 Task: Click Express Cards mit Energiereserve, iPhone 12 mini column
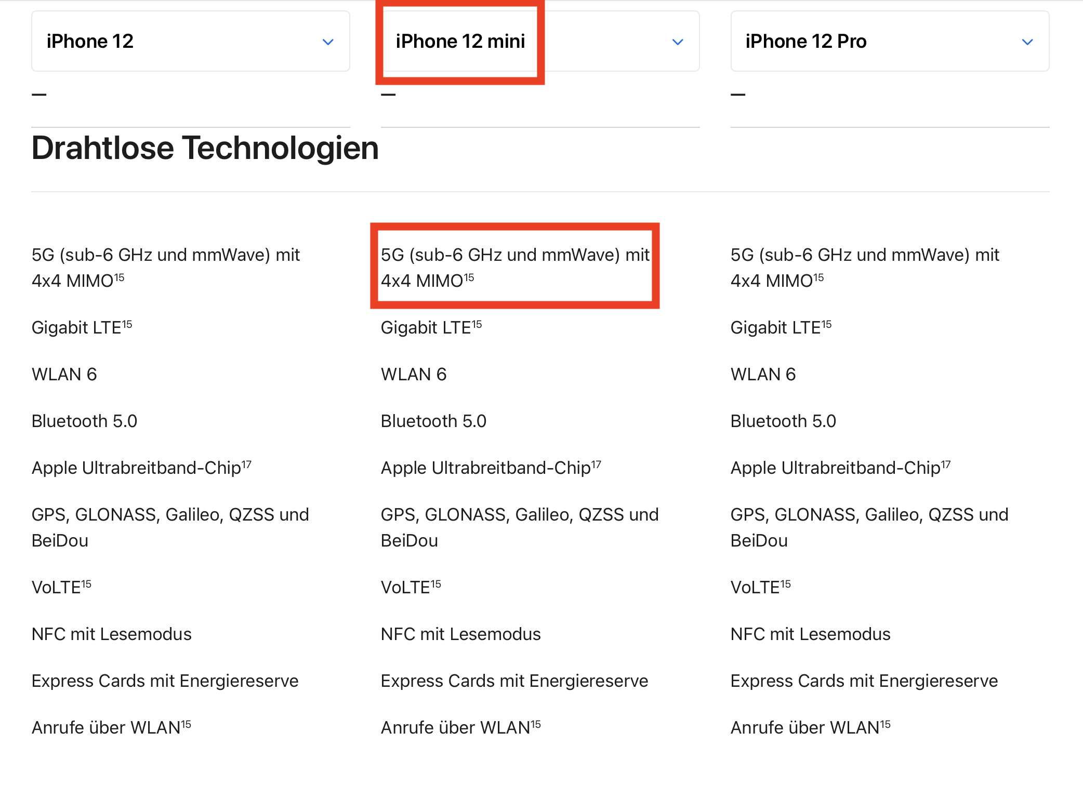click(514, 681)
